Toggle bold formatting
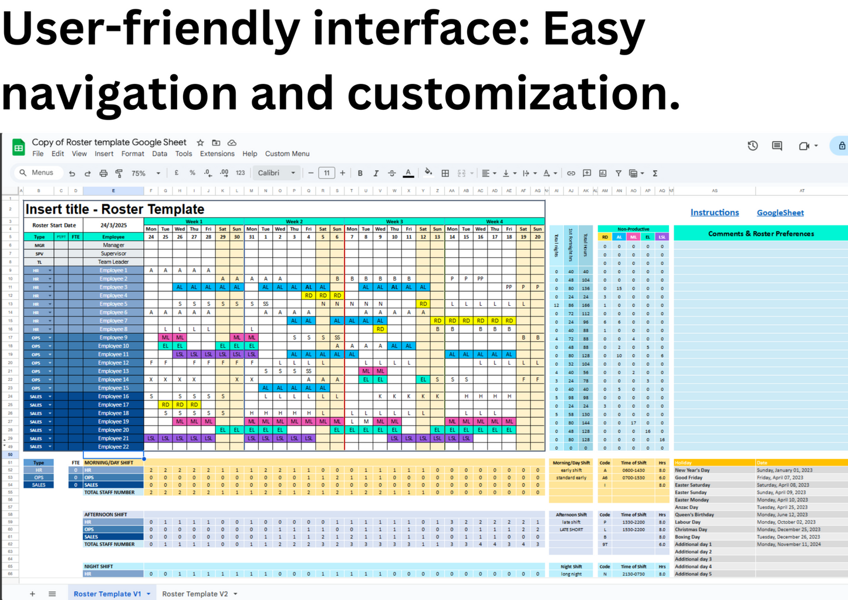Screen dimensions: 848x600 [360, 174]
